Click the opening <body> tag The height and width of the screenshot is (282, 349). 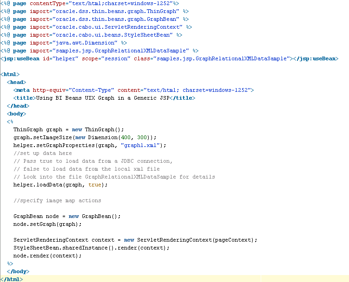[16, 114]
